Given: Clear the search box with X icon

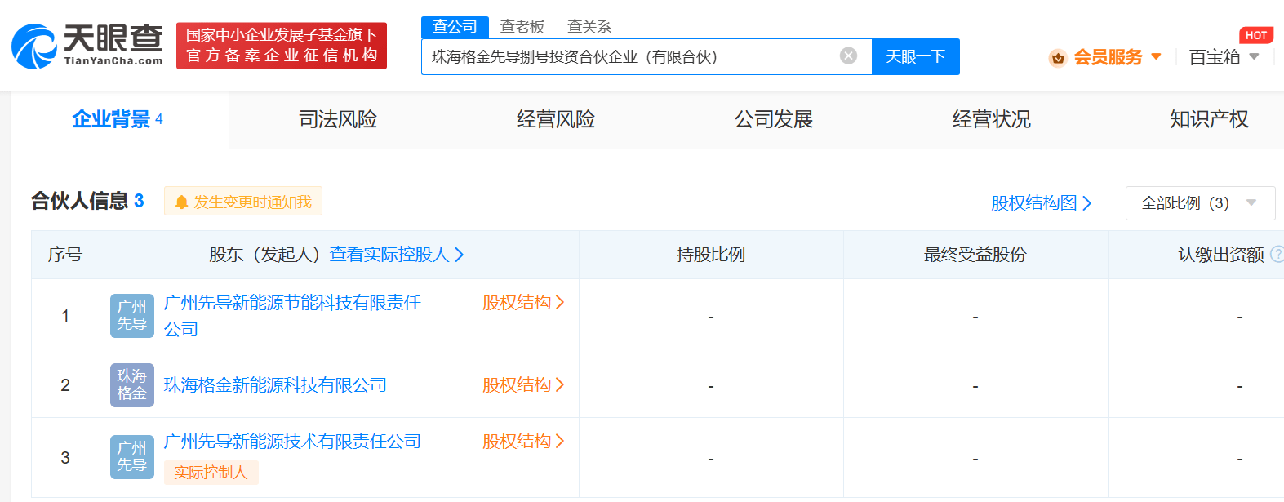Looking at the screenshot, I should click(848, 56).
